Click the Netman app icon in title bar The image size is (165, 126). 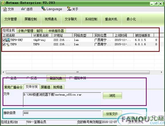click(x=3, y=3)
